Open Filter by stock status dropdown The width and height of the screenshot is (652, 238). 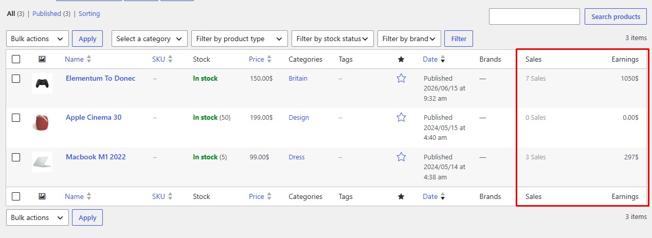[x=333, y=39]
